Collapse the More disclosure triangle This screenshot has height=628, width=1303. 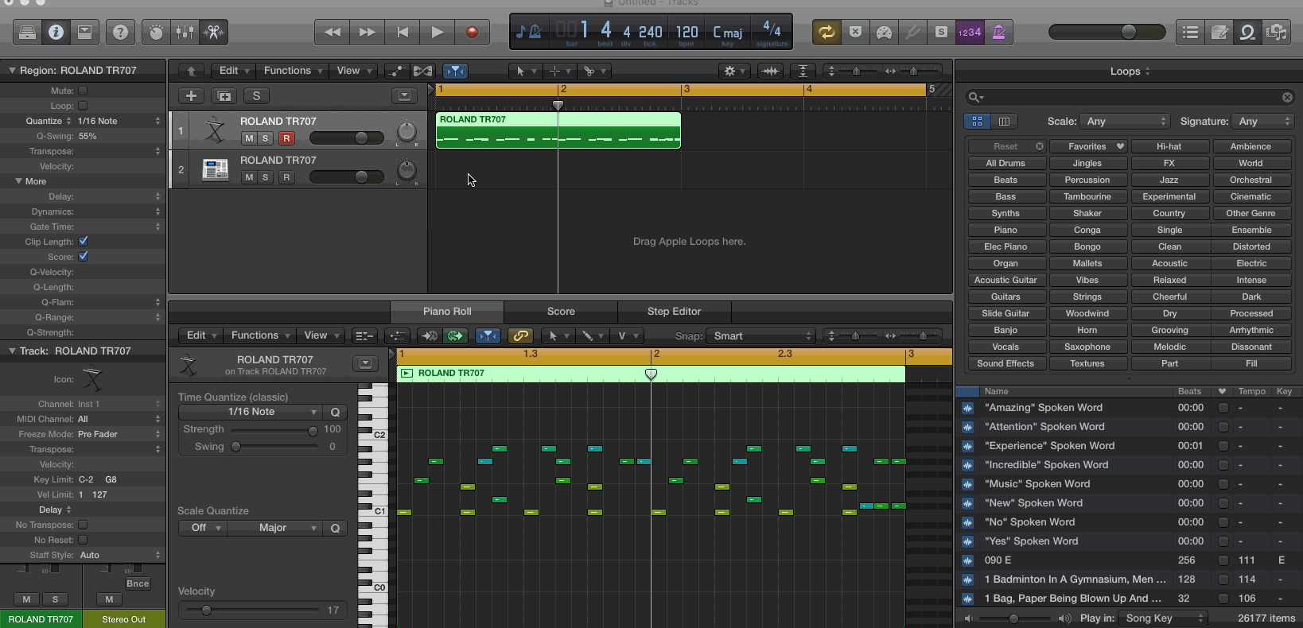click(x=18, y=181)
